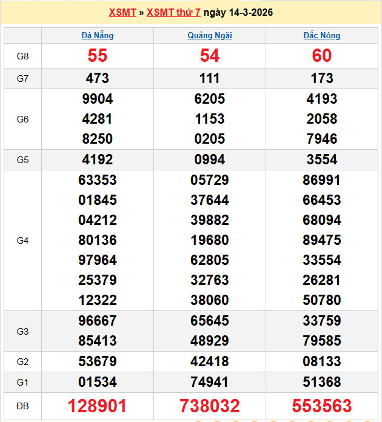Click the G7 result 473
The width and height of the screenshot is (382, 422).
[98, 78]
